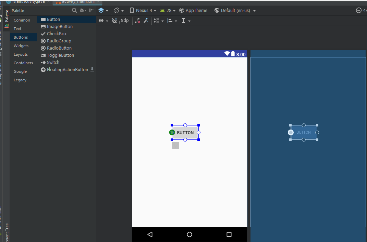This screenshot has height=242, width=367.
Task: Select the Containers palette category
Action: (x=23, y=63)
